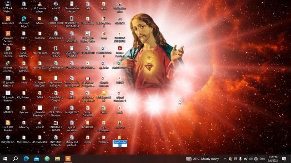Select the mercy folder icon
Viewport: 291px width, 163px height.
coord(88,139)
